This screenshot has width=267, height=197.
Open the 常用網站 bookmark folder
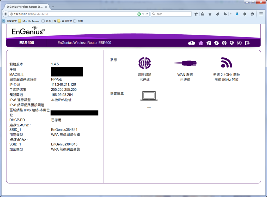65,21
